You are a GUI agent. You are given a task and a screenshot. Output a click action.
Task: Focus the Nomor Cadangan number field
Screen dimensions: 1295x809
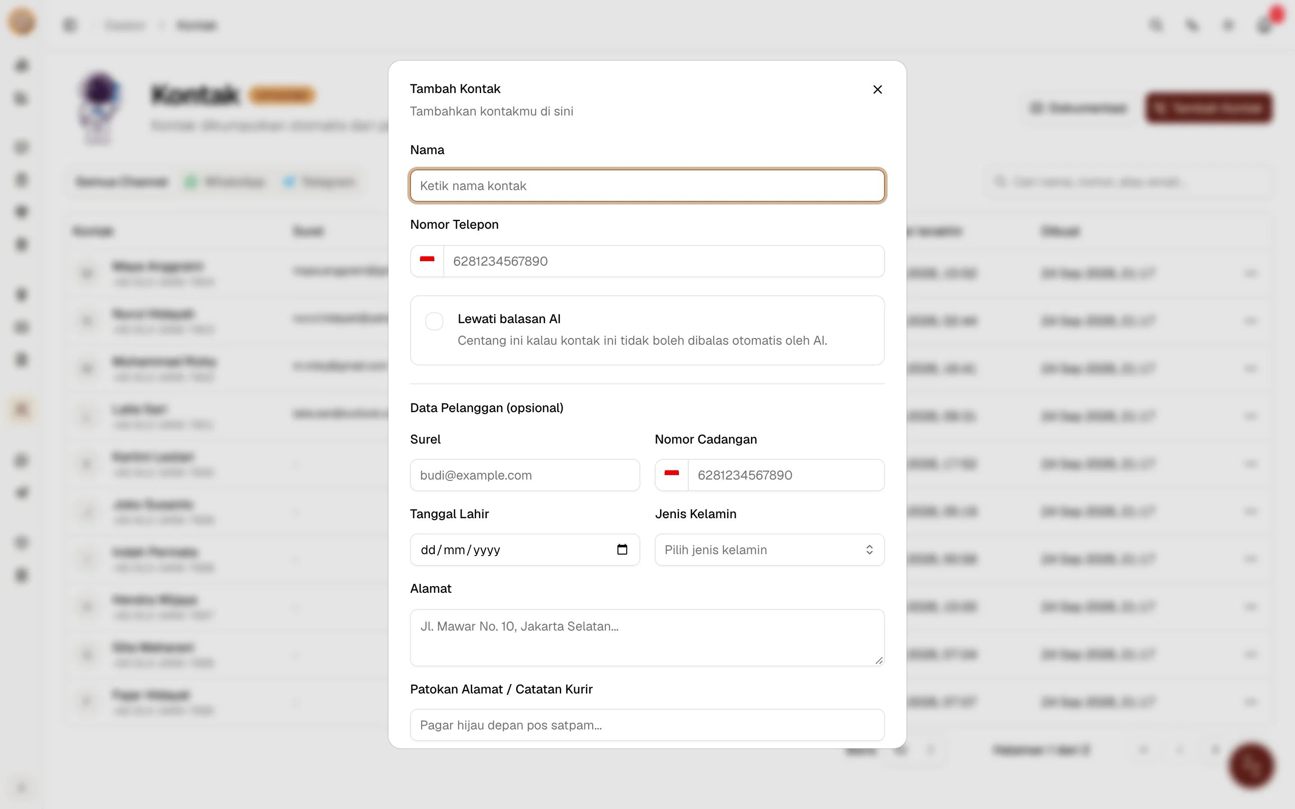coord(786,475)
